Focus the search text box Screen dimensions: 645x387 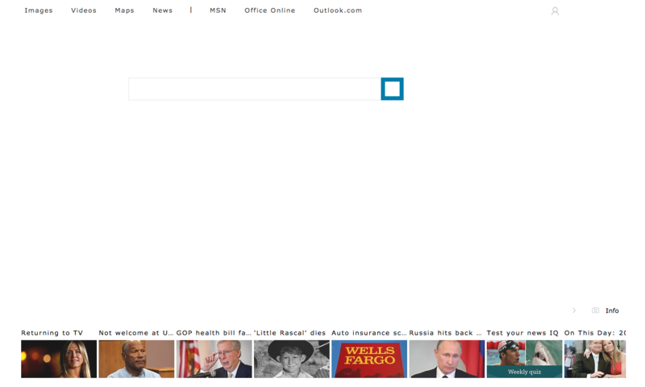click(x=254, y=89)
